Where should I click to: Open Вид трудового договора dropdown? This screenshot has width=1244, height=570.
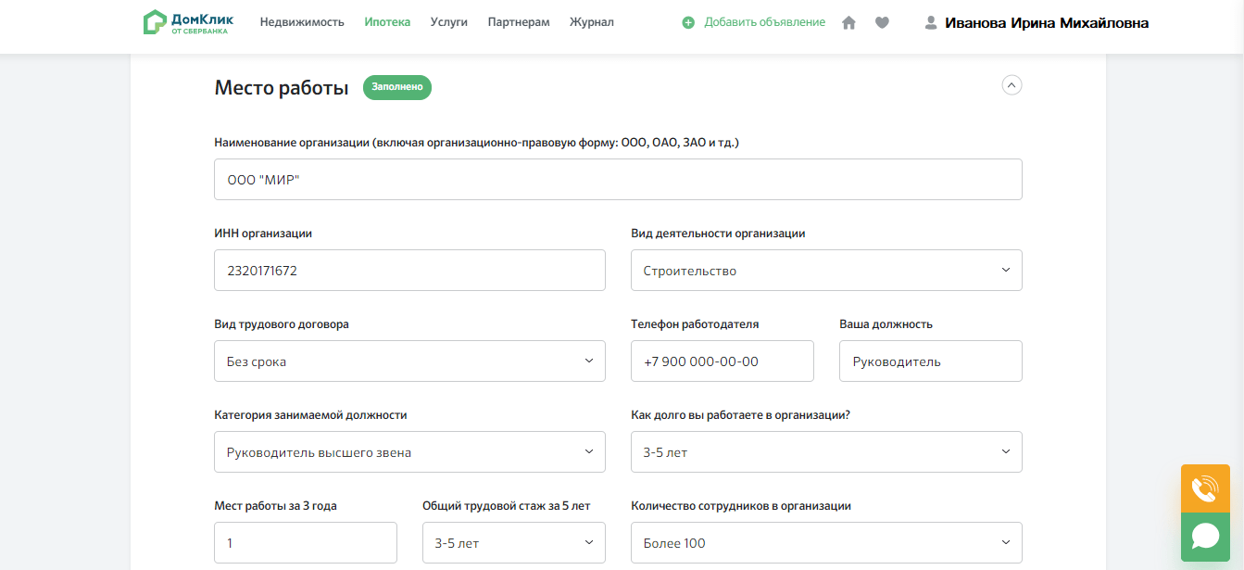409,361
